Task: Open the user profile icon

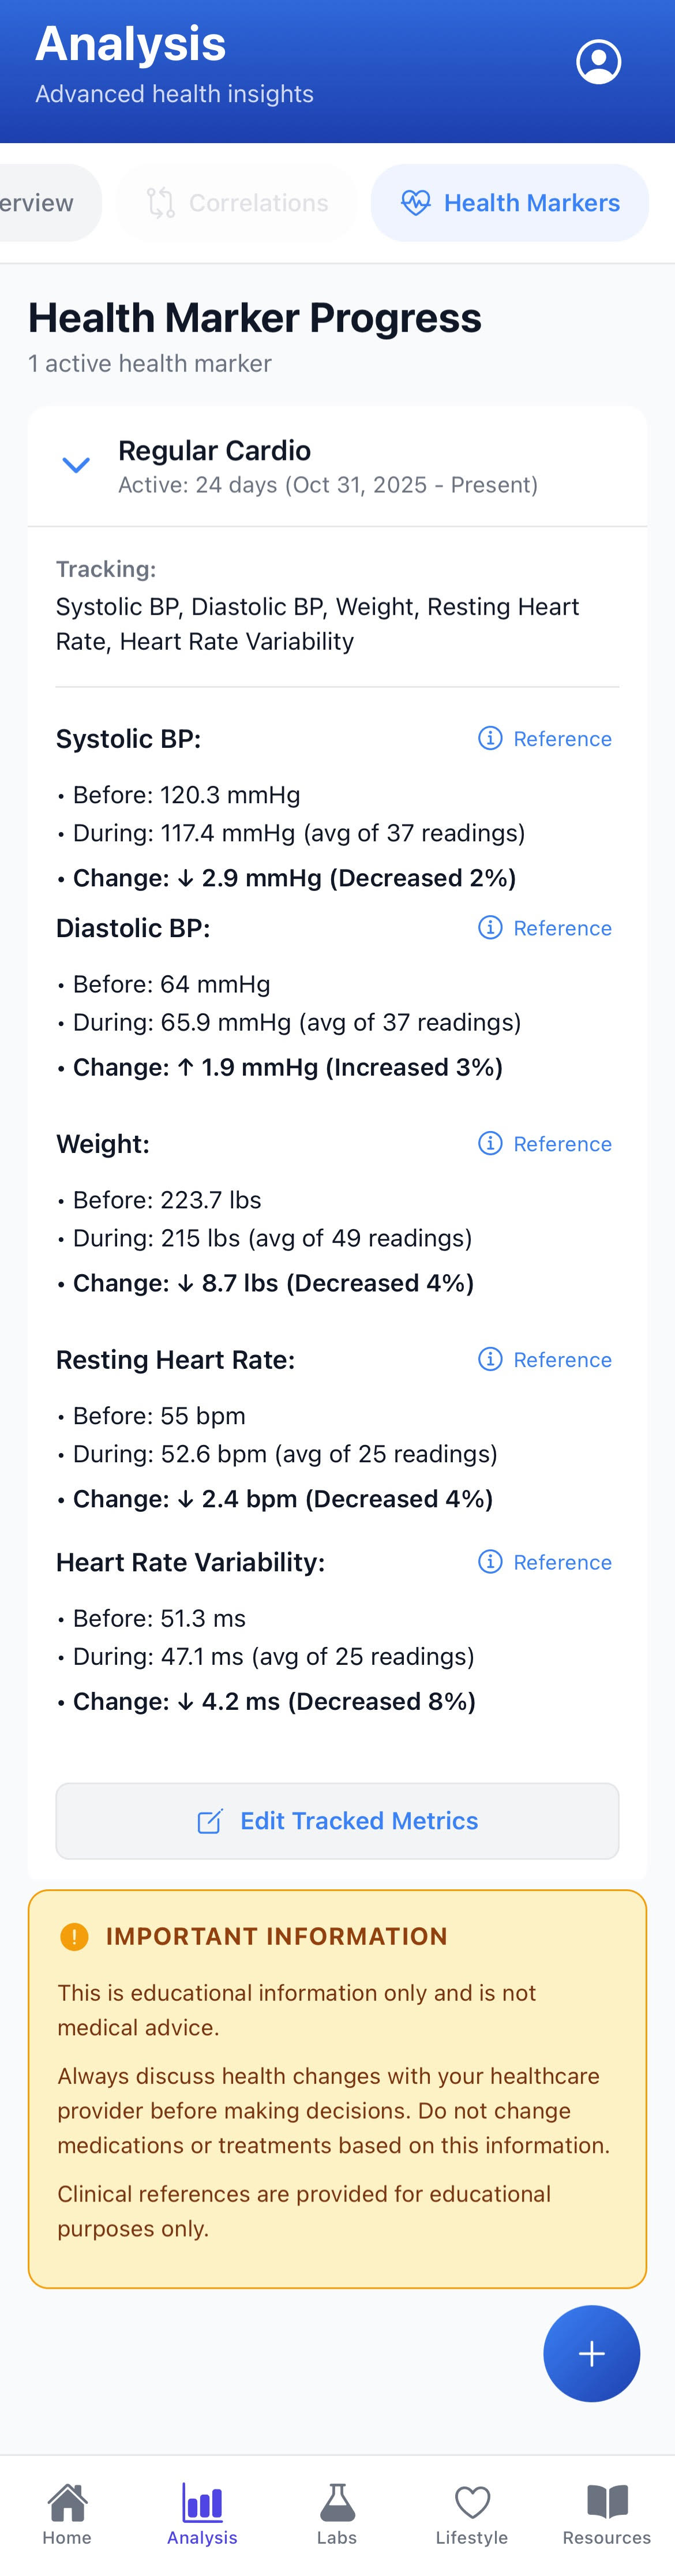Action: click(598, 61)
